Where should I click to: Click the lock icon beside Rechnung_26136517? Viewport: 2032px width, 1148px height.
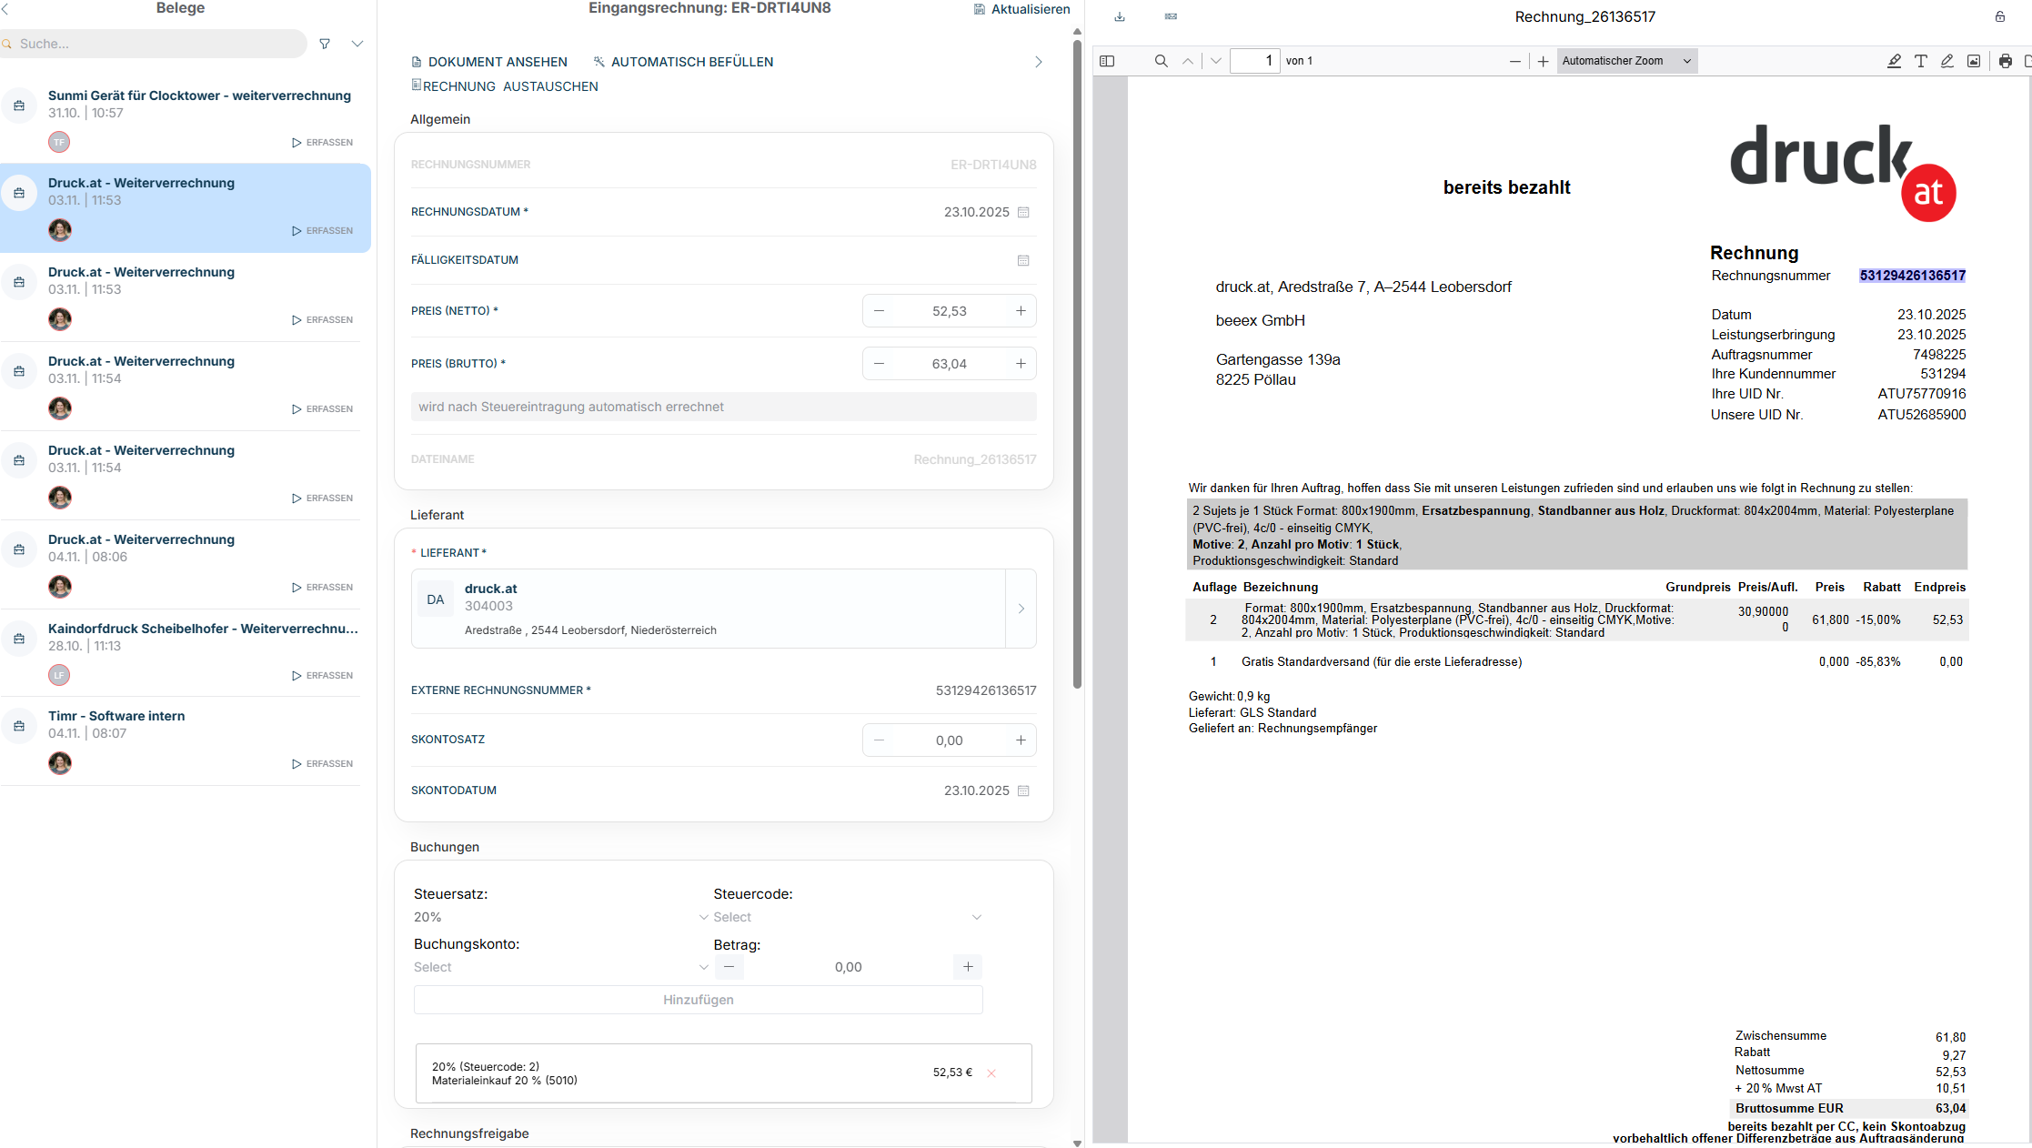pos(2000,16)
